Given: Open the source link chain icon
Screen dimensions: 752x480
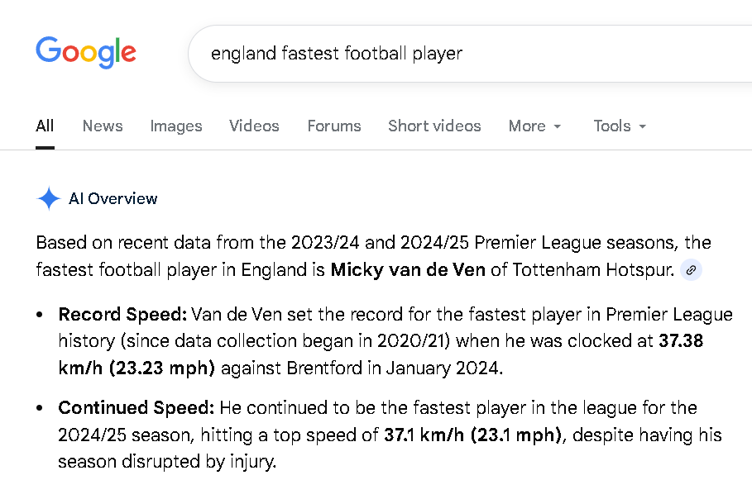Looking at the screenshot, I should [x=691, y=270].
